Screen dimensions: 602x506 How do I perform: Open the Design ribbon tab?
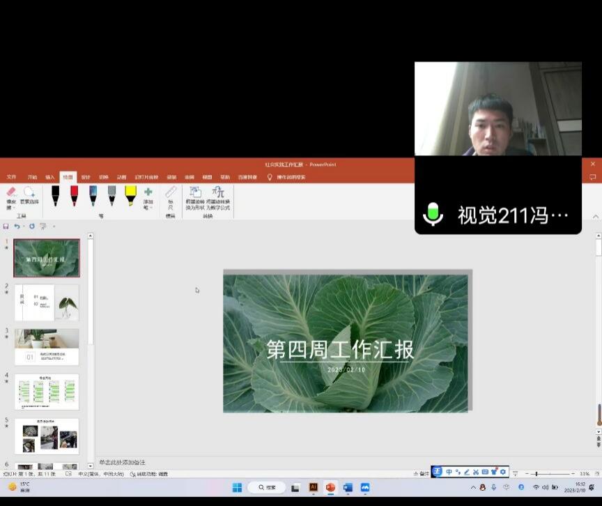(86, 177)
